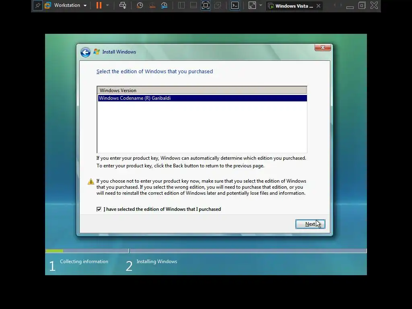Select Windows Codename (R) Garibaldi edition
The height and width of the screenshot is (309, 412).
(x=202, y=98)
